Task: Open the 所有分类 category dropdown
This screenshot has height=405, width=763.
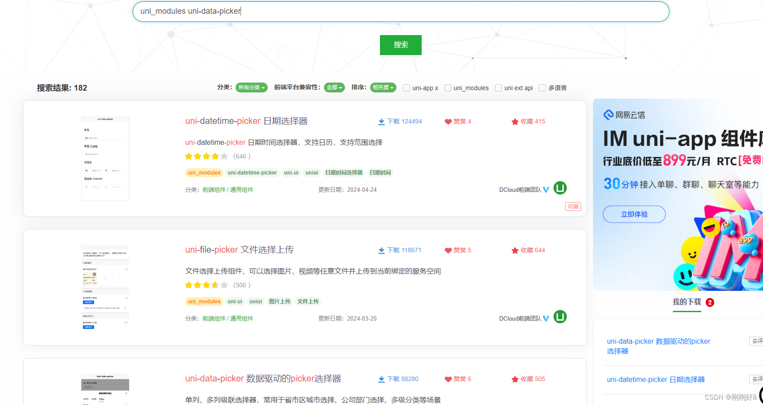Action: [251, 87]
